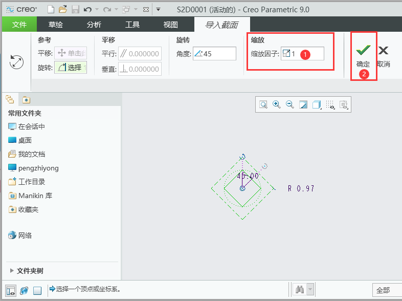This screenshot has width=402, height=301.
Task: Open Quick Access toolbar customize arrow
Action: 159,10
